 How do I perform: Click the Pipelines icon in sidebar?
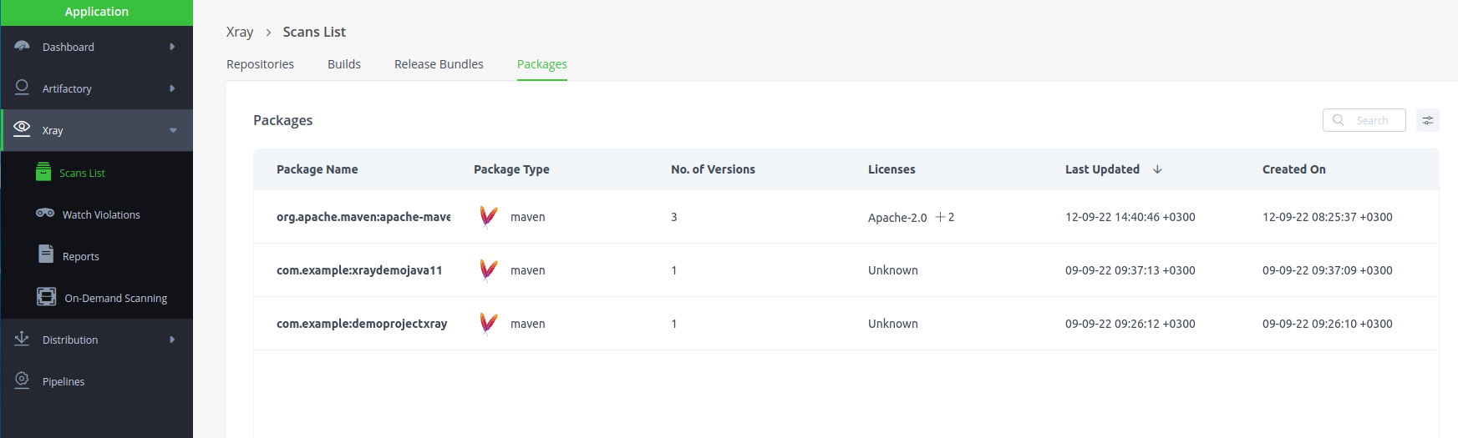point(23,380)
